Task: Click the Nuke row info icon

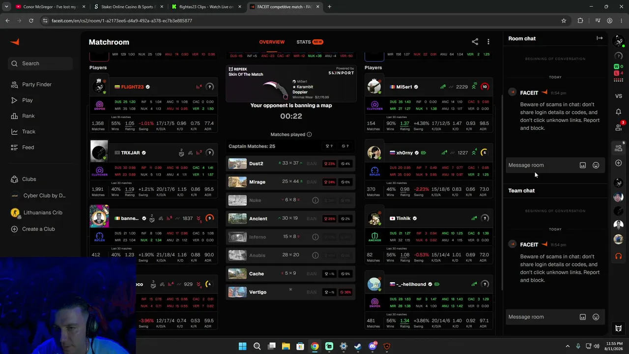Action: click(315, 200)
